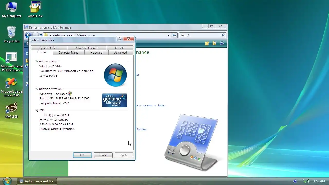Image resolution: width=329 pixels, height=185 pixels.
Task: Open the Start menu orb
Action: pyautogui.click(x=7, y=181)
